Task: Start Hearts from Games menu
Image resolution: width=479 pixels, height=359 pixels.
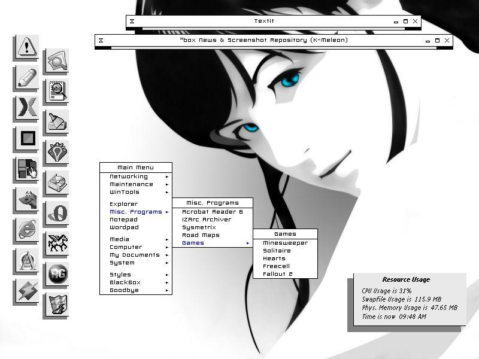Action: coord(286,258)
